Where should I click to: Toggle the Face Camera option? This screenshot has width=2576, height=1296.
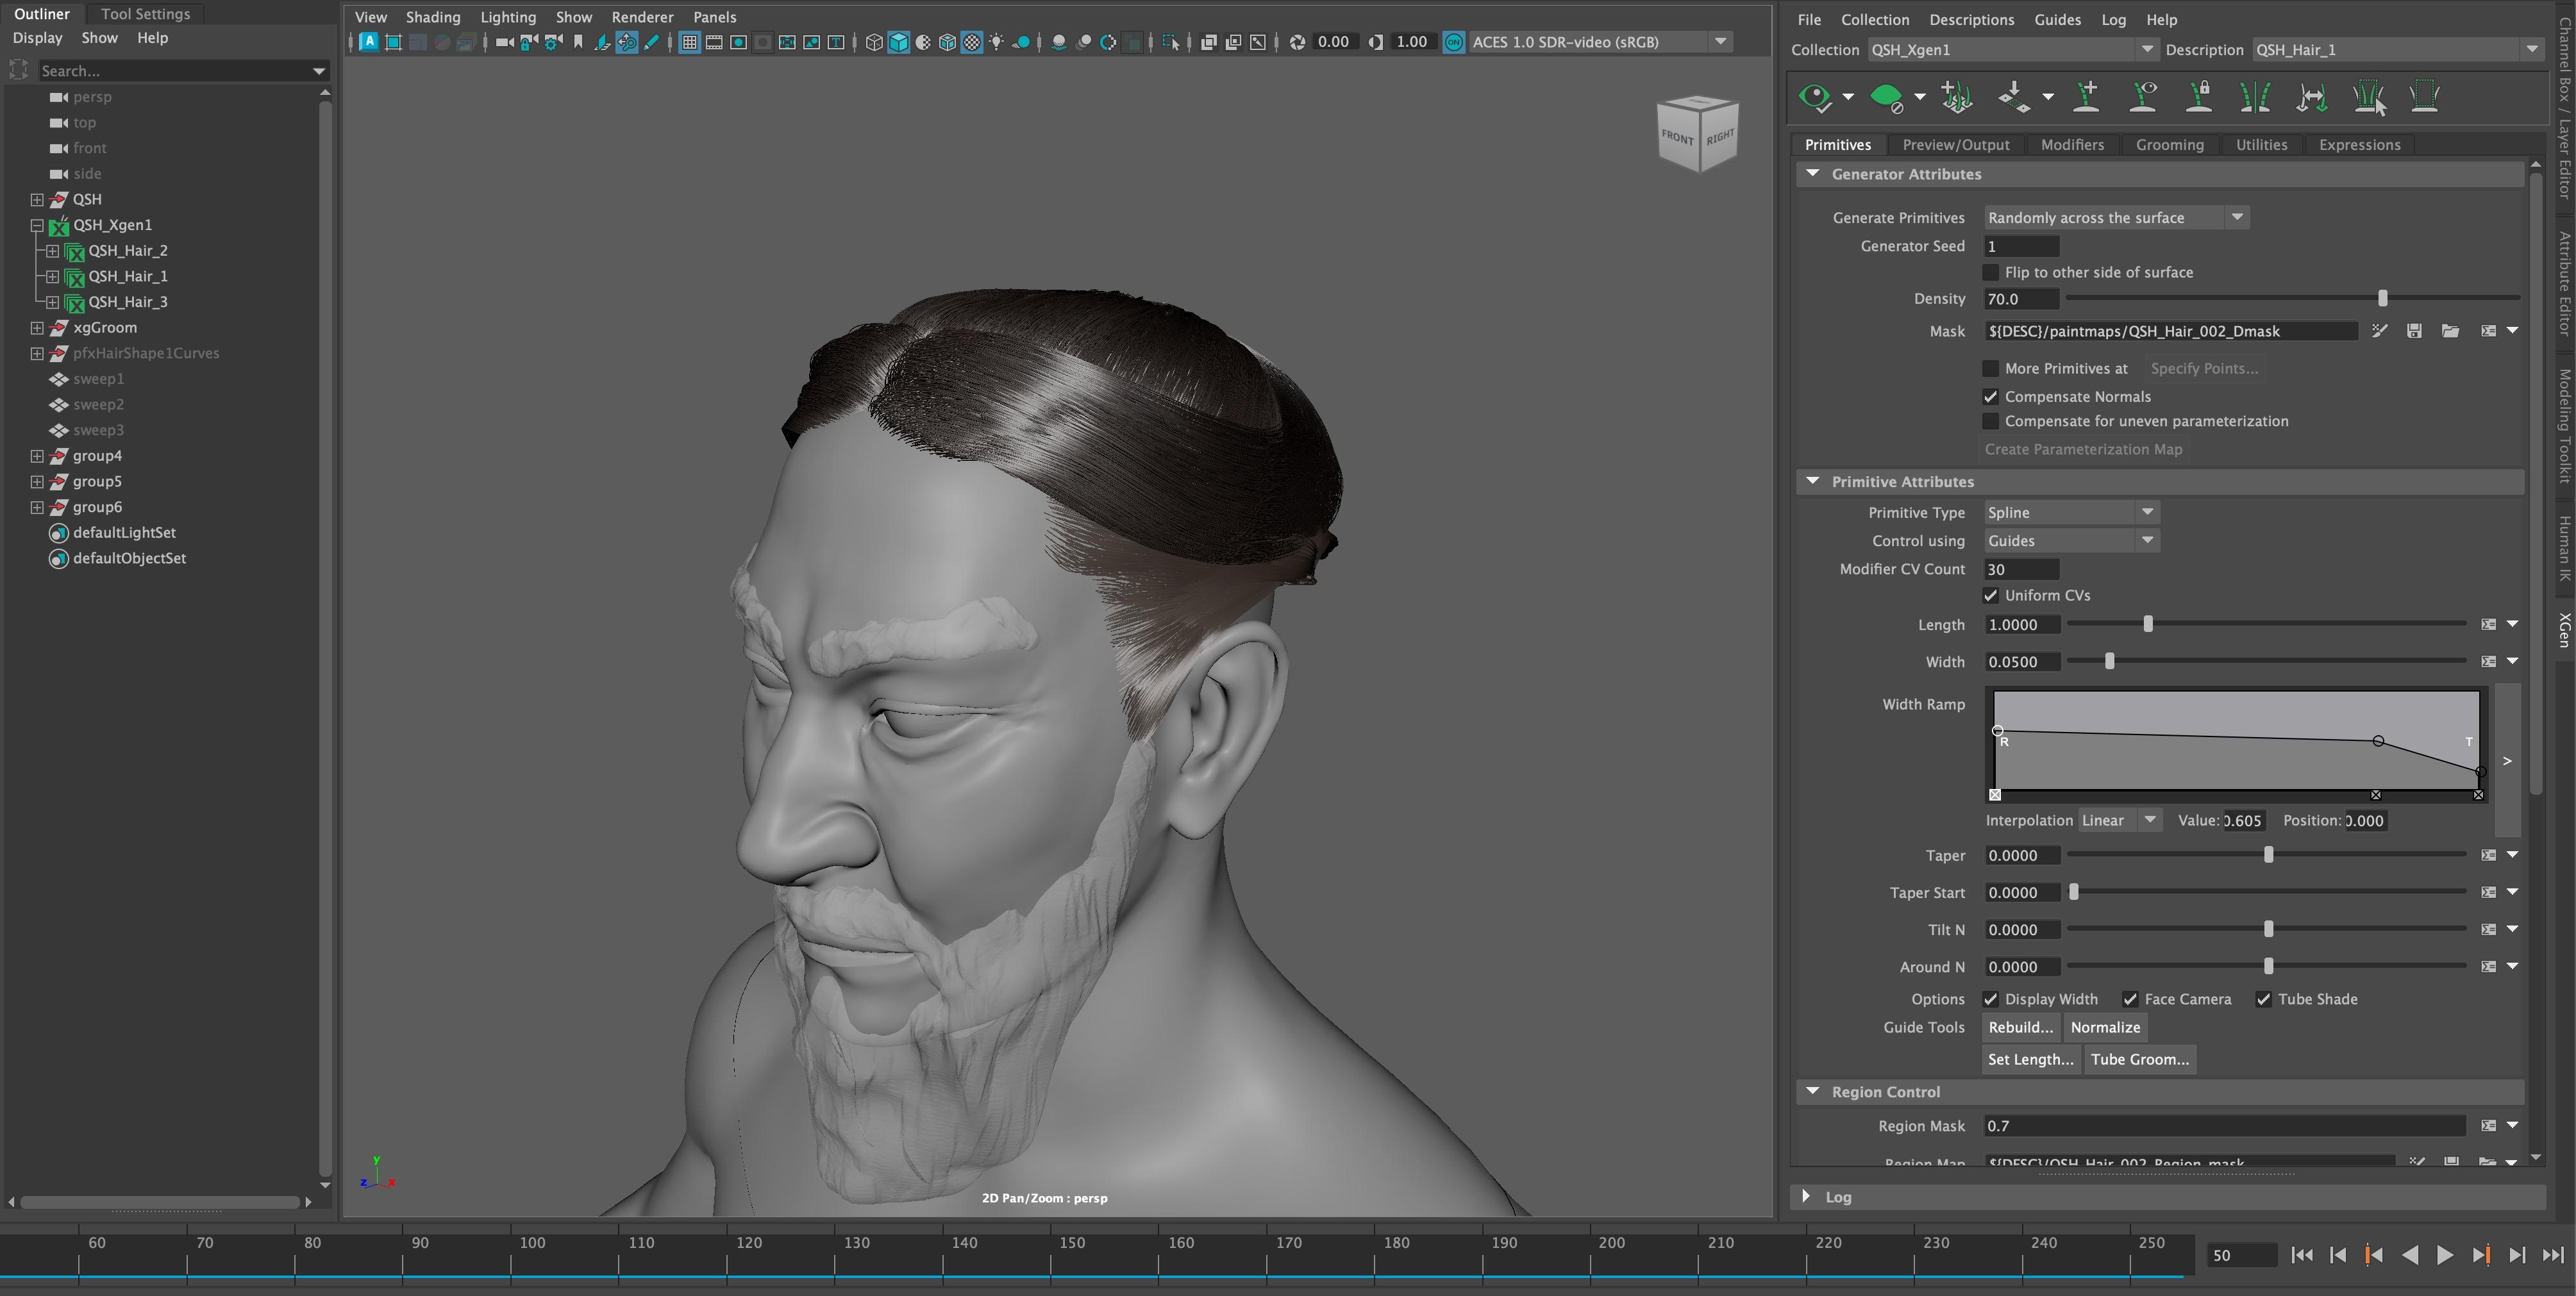coord(2131,999)
